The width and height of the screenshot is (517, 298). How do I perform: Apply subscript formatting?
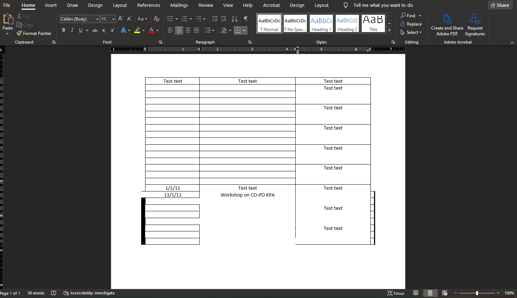[104, 30]
